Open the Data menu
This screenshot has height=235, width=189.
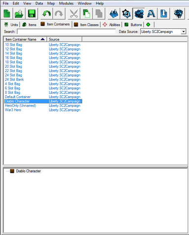[39, 3]
